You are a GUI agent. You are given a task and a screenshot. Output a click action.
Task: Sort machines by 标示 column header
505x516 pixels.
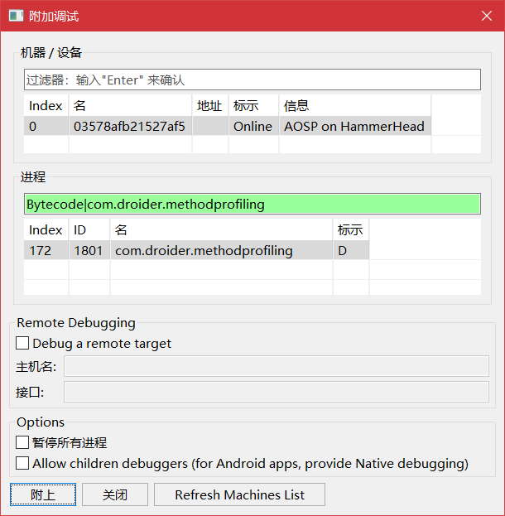tap(253, 106)
